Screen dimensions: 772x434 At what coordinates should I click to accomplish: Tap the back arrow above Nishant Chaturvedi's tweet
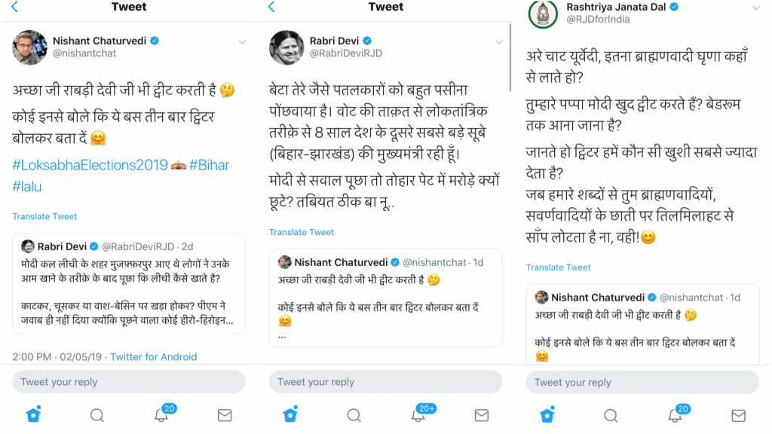[15, 8]
